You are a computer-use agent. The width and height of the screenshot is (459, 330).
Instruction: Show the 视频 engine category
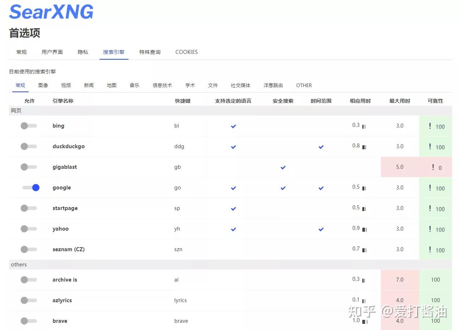coord(66,85)
